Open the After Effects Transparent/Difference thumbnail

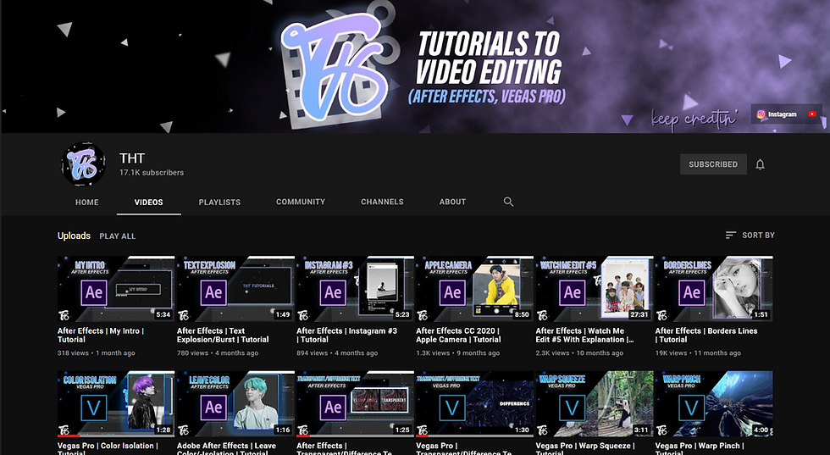pos(355,404)
